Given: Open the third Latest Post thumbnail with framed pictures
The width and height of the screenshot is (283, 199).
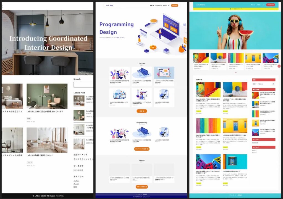Looking at the screenshot, I should 79,130.
